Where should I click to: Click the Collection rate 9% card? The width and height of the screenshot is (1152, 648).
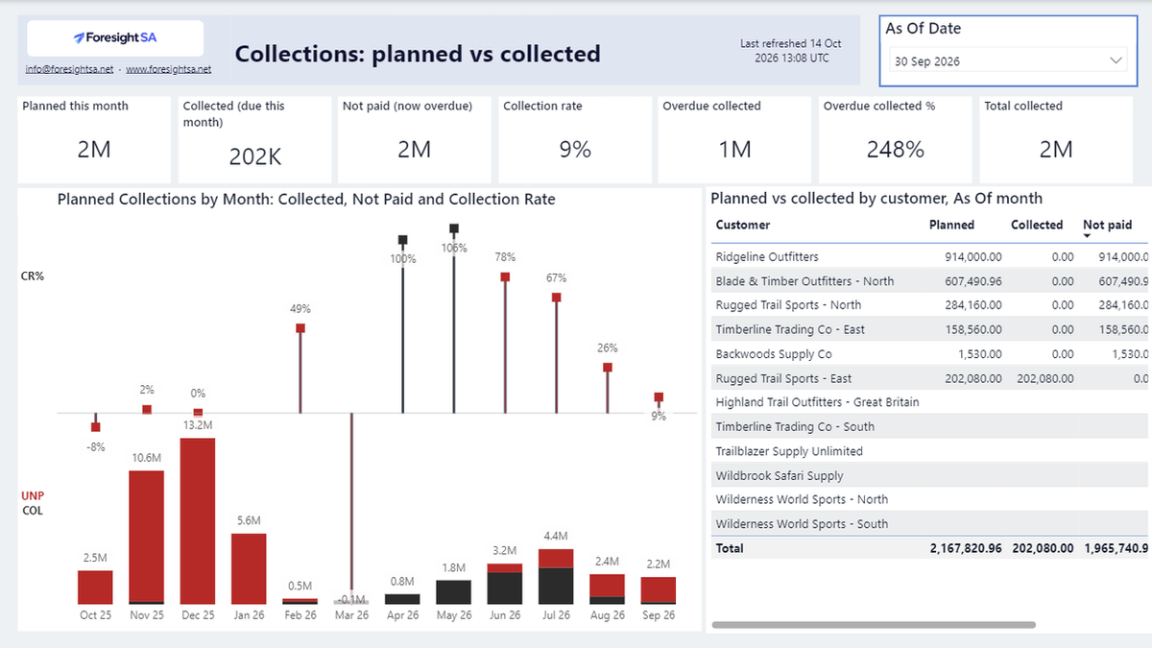tap(575, 139)
